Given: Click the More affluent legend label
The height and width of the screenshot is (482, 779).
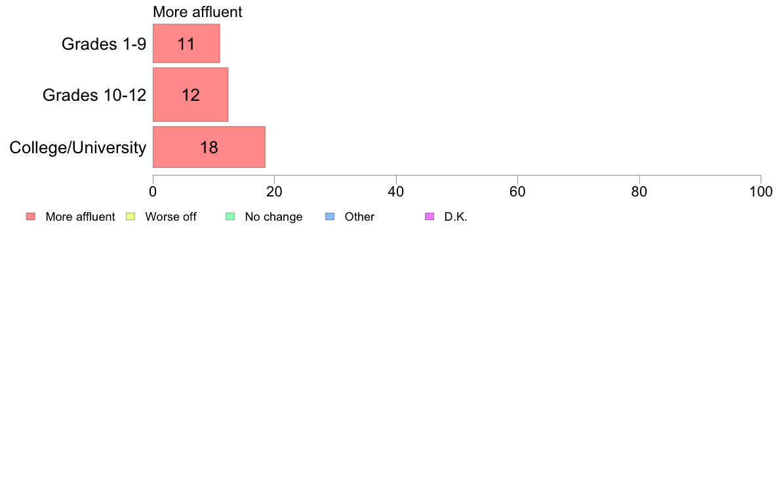Looking at the screenshot, I should click(80, 217).
